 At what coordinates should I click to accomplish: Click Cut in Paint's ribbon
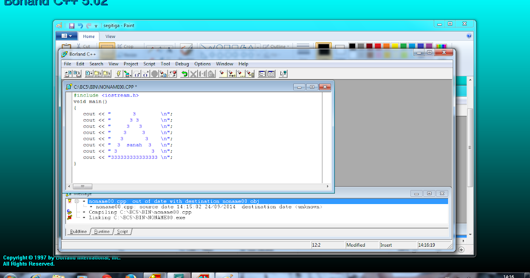pyautogui.click(x=83, y=46)
